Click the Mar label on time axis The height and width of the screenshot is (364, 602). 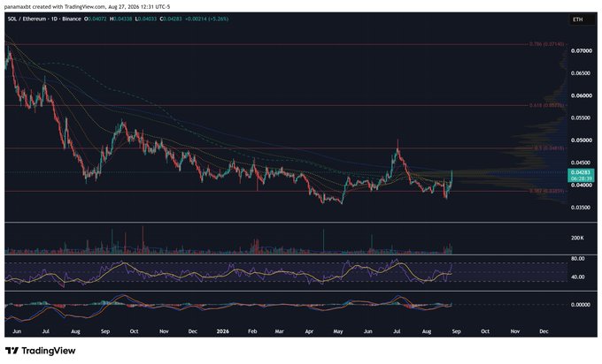pyautogui.click(x=280, y=331)
